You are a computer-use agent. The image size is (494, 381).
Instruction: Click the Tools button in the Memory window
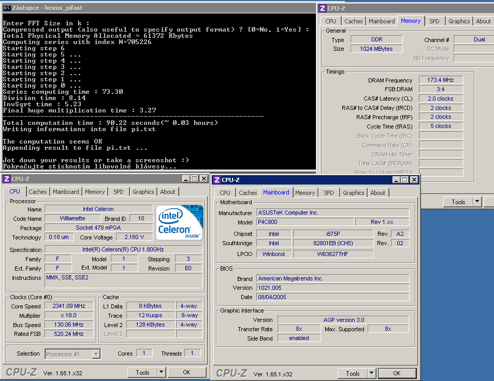click(x=458, y=202)
